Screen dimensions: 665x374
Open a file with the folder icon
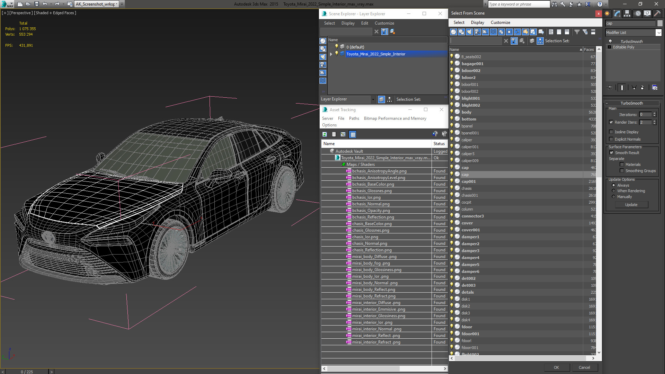coord(28,4)
